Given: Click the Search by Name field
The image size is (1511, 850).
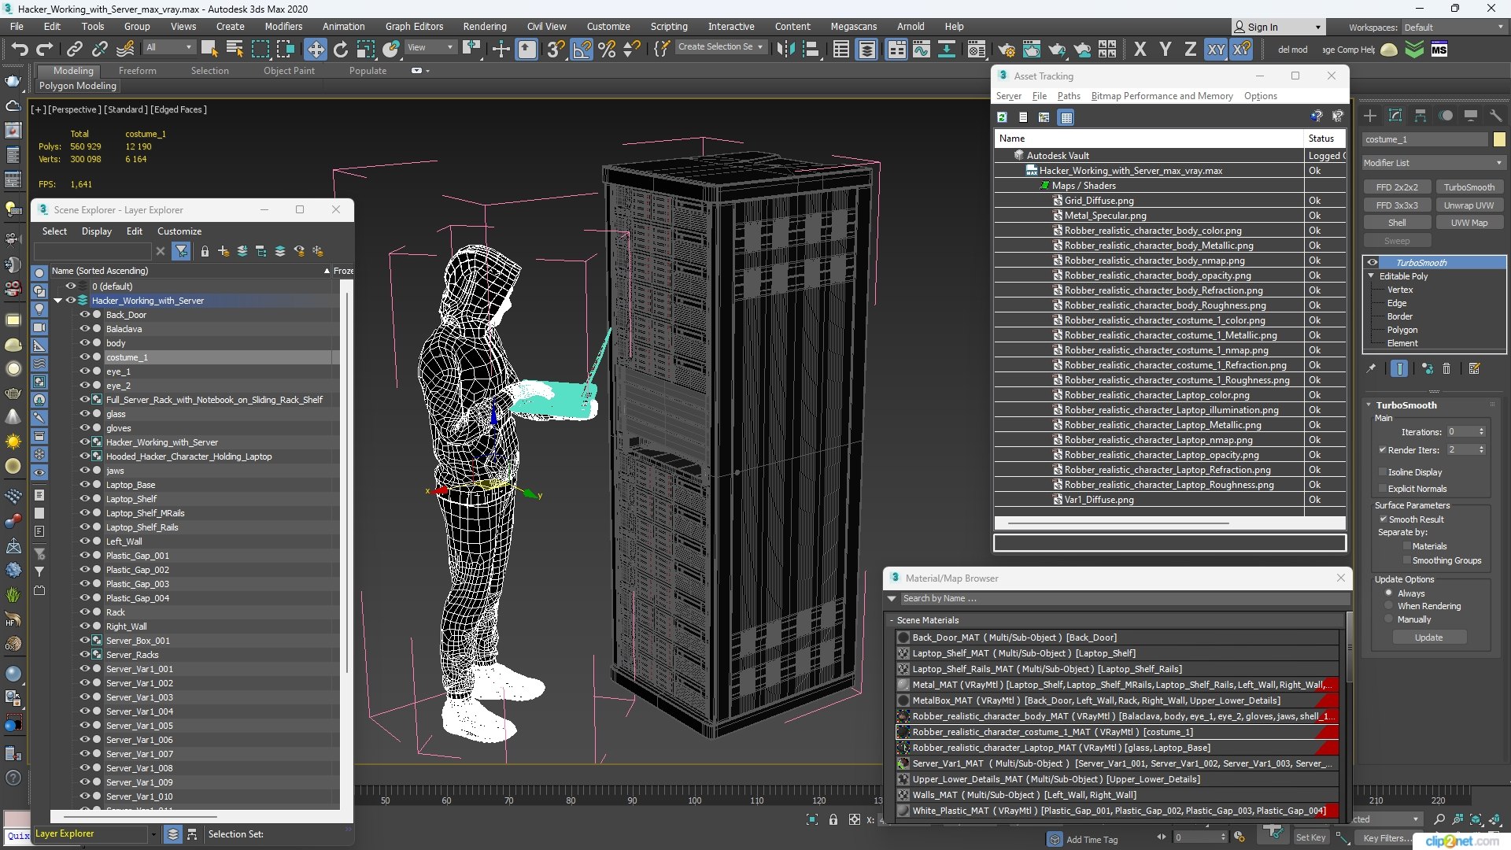Looking at the screenshot, I should click(1123, 598).
